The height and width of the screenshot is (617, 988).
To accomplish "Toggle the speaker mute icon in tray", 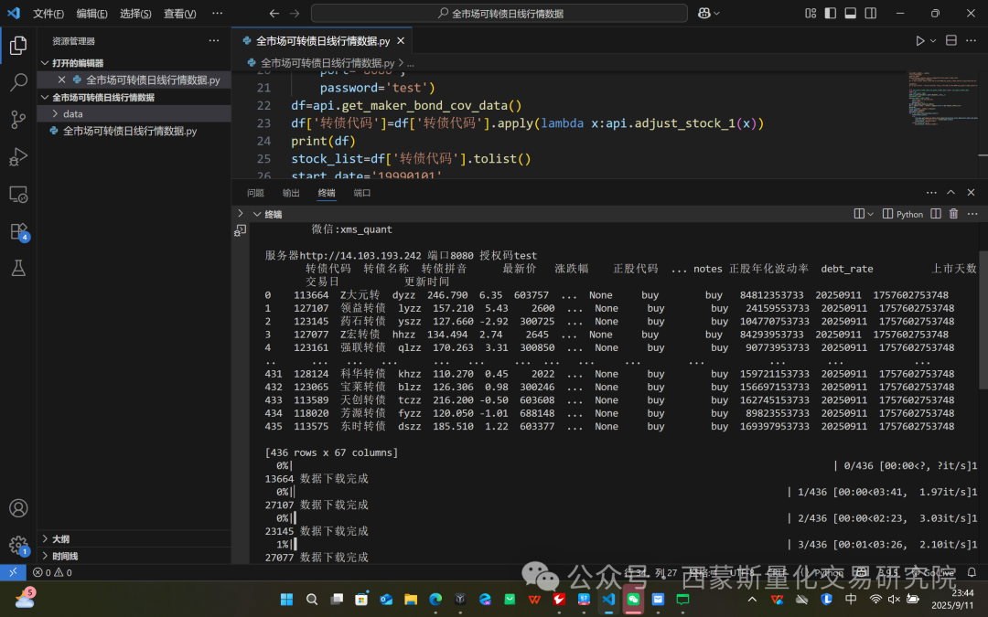I will tap(894, 599).
